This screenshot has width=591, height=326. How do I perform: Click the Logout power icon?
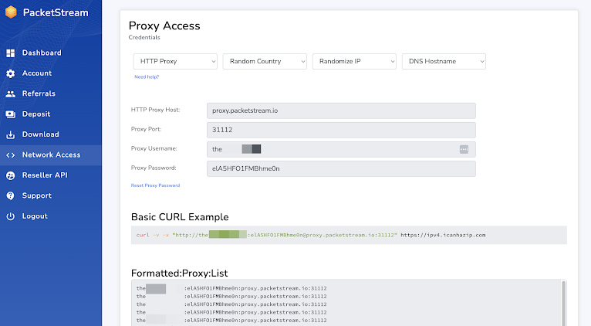pyautogui.click(x=10, y=216)
